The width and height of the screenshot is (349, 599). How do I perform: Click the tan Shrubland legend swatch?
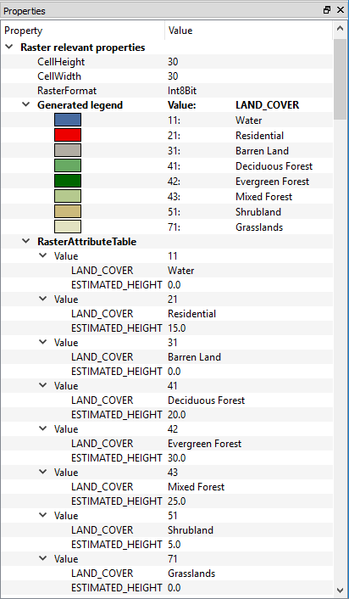pos(68,211)
